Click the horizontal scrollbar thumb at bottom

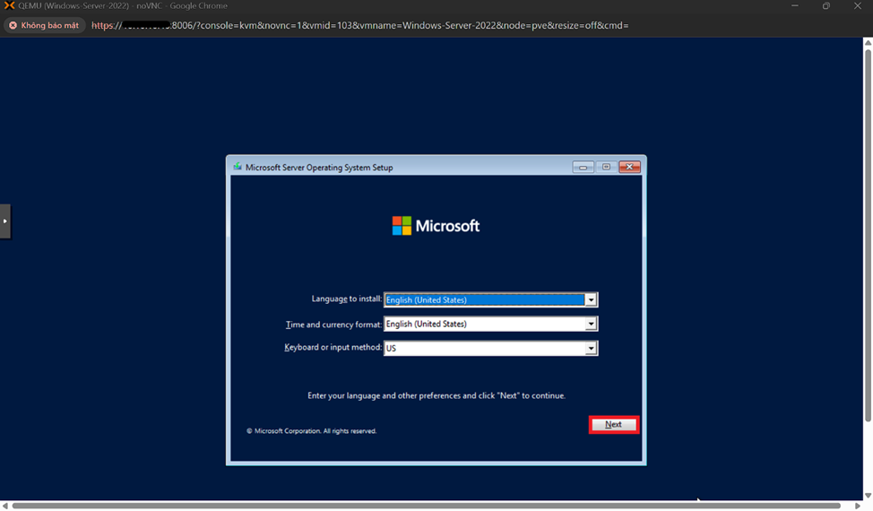[430, 506]
